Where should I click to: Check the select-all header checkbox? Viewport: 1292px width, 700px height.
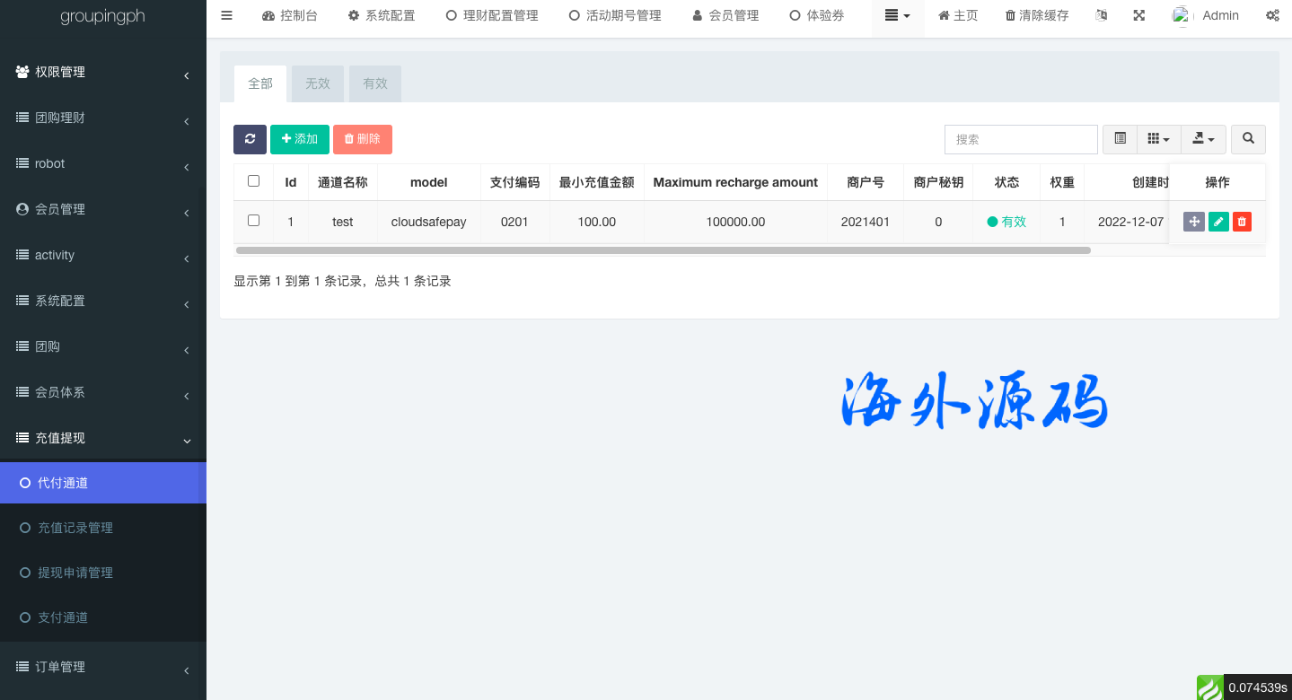[253, 181]
